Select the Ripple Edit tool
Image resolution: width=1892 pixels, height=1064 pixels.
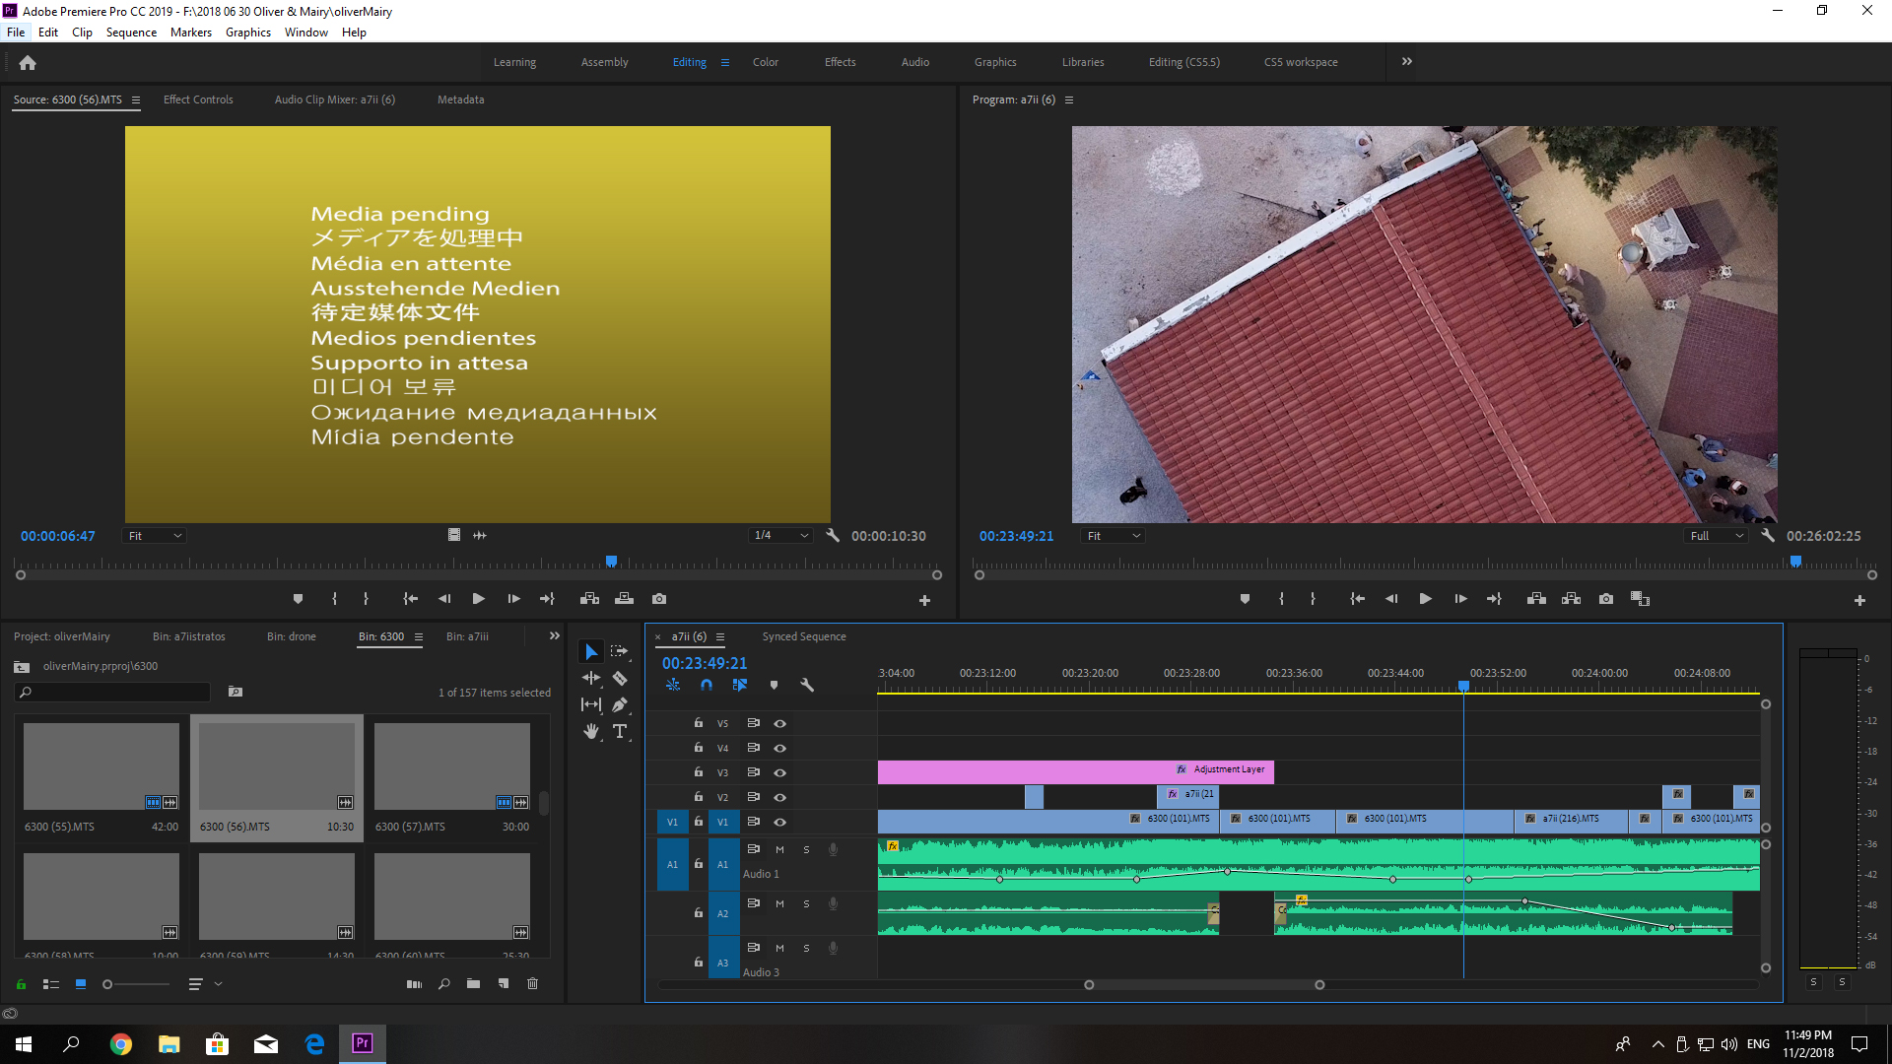tap(591, 678)
